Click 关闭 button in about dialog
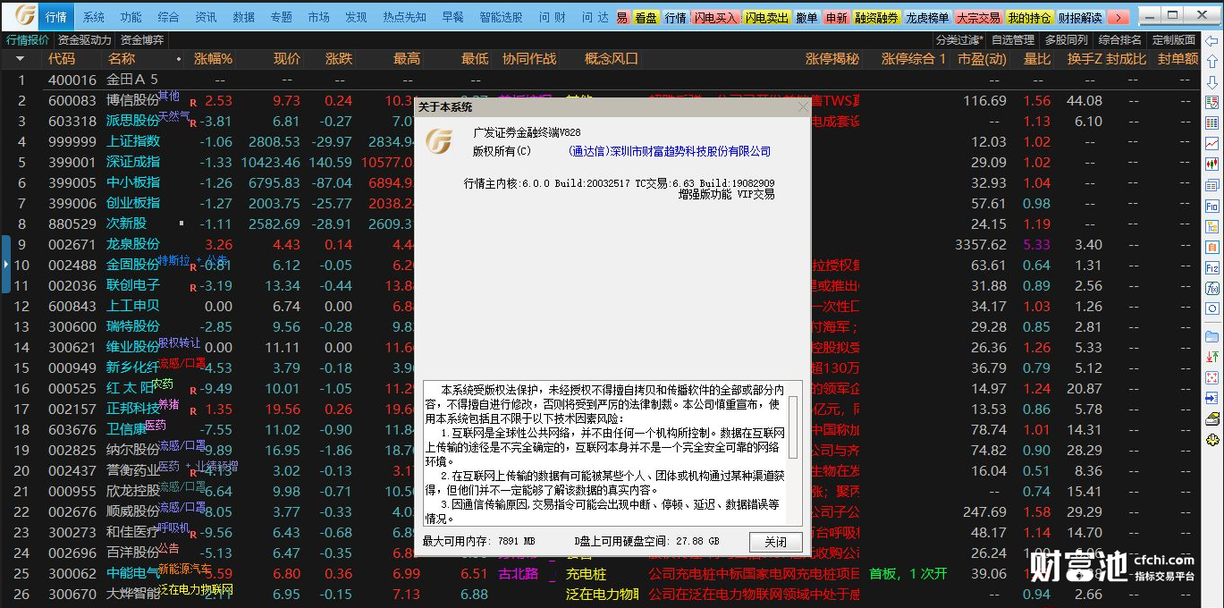 coord(776,542)
